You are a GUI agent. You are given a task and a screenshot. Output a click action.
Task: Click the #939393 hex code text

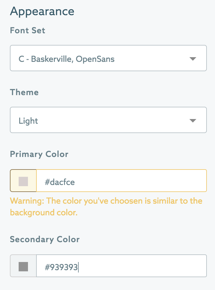click(x=61, y=267)
